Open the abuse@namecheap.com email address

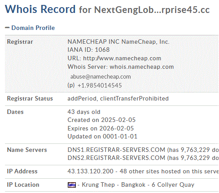point(101,77)
